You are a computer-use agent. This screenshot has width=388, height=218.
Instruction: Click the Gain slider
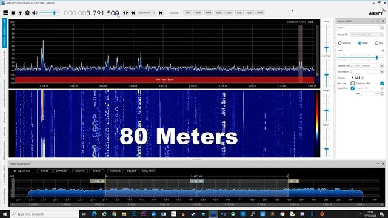tap(361, 58)
